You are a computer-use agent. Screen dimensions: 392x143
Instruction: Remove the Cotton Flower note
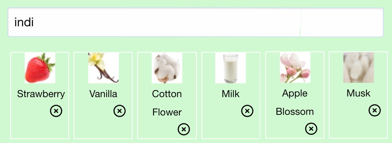(x=184, y=129)
